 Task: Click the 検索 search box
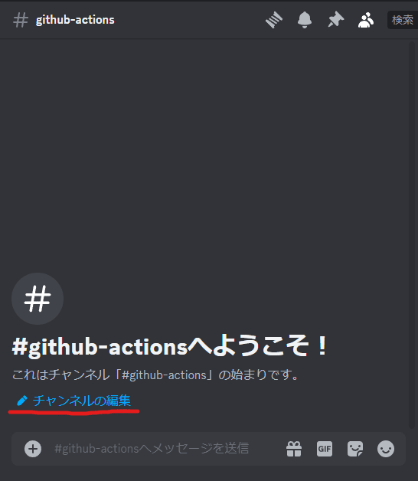pos(403,20)
